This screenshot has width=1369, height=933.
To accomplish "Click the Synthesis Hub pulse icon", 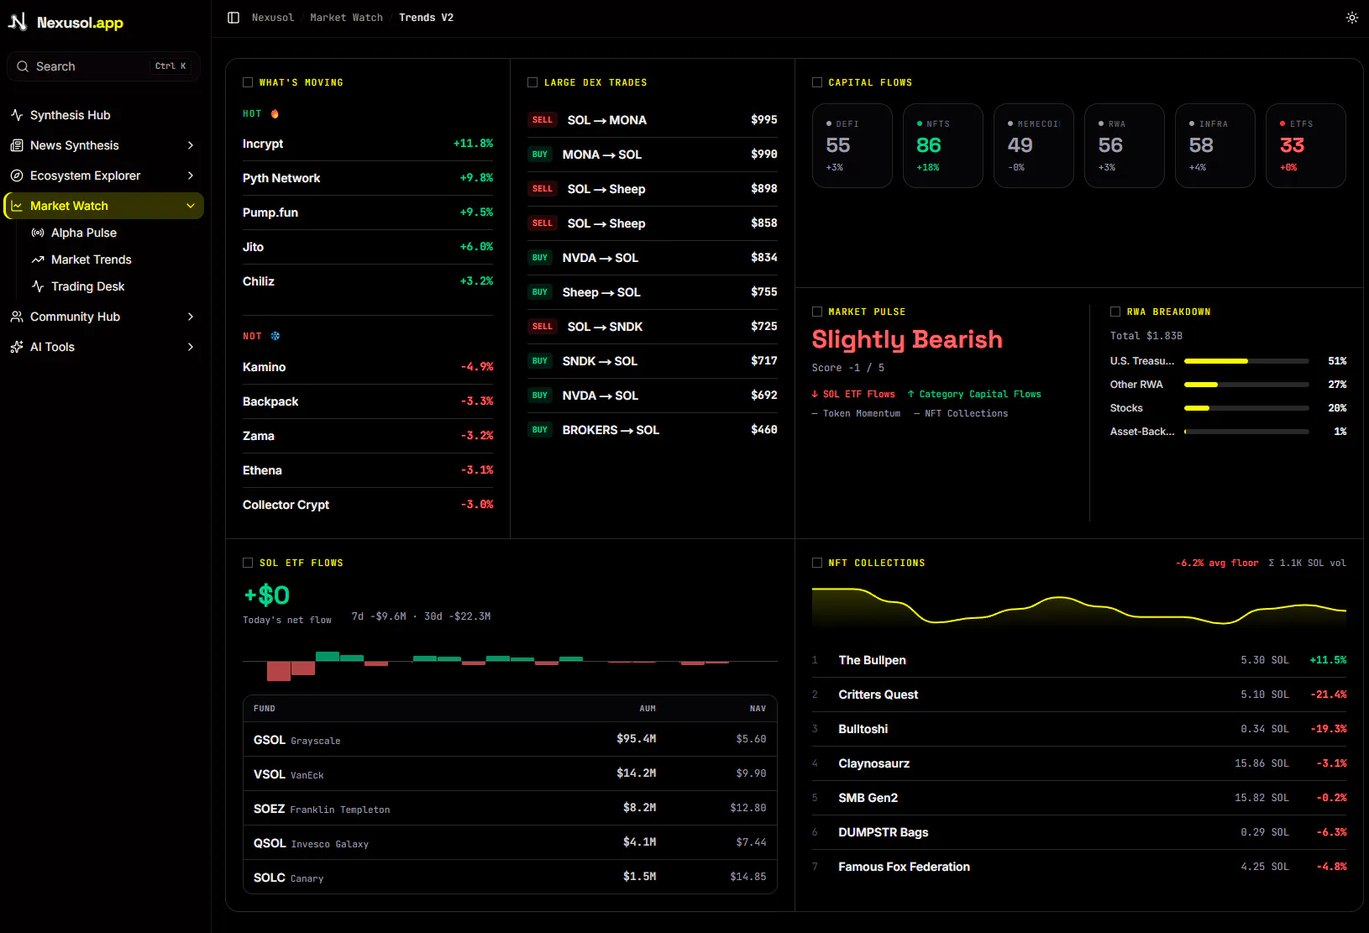I will coord(17,115).
